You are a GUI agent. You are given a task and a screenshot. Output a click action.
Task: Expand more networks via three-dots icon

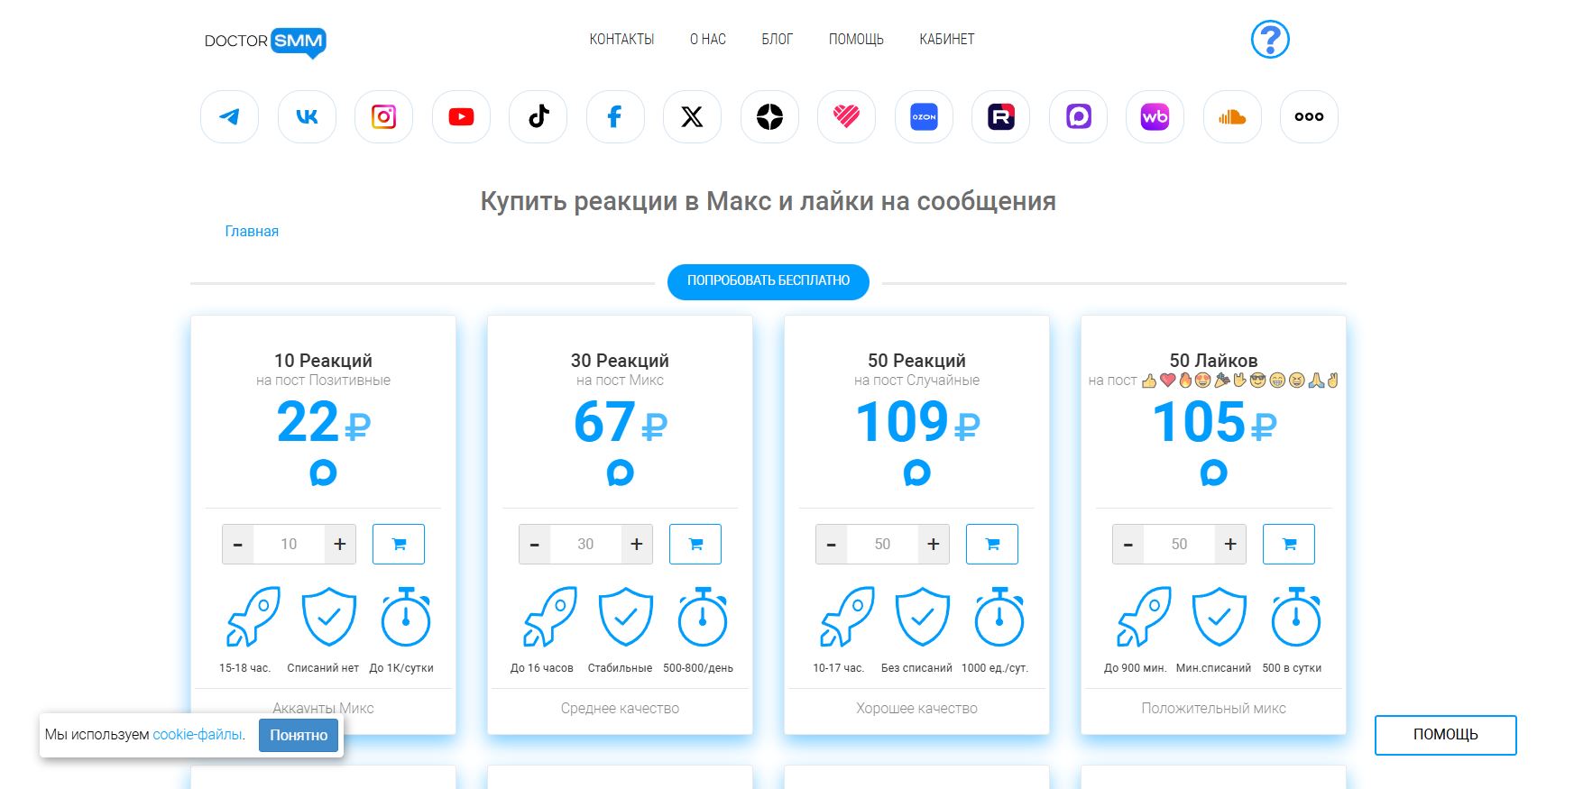click(1309, 117)
